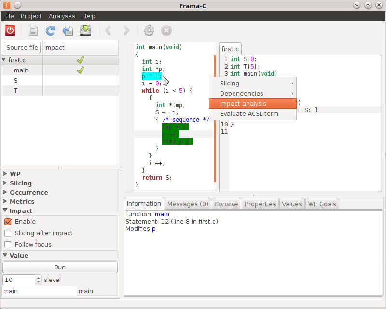Viewport: 386px width, 309px height.
Task: Open the analyses gear settings icon
Action: click(149, 30)
